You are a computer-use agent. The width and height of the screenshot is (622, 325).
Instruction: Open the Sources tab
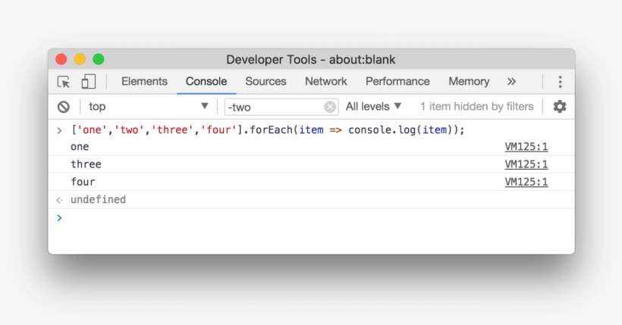[x=265, y=82]
